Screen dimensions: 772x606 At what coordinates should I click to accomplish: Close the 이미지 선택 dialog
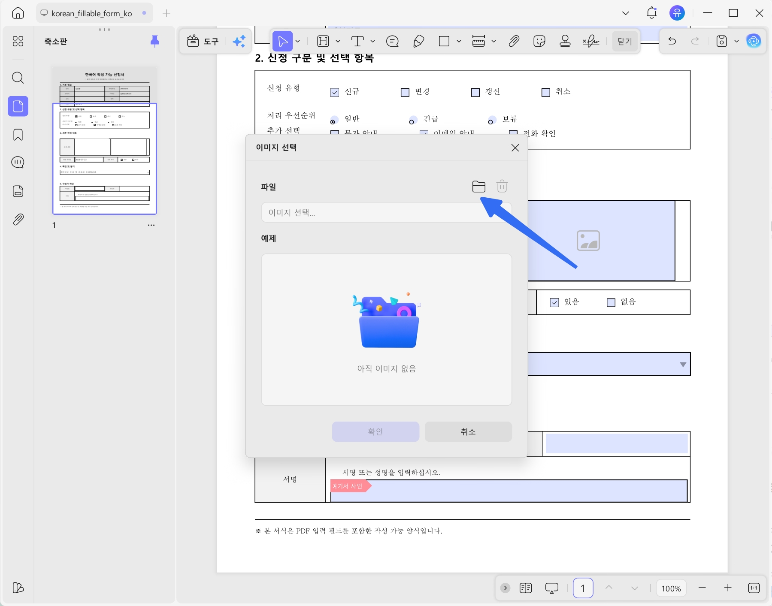515,148
